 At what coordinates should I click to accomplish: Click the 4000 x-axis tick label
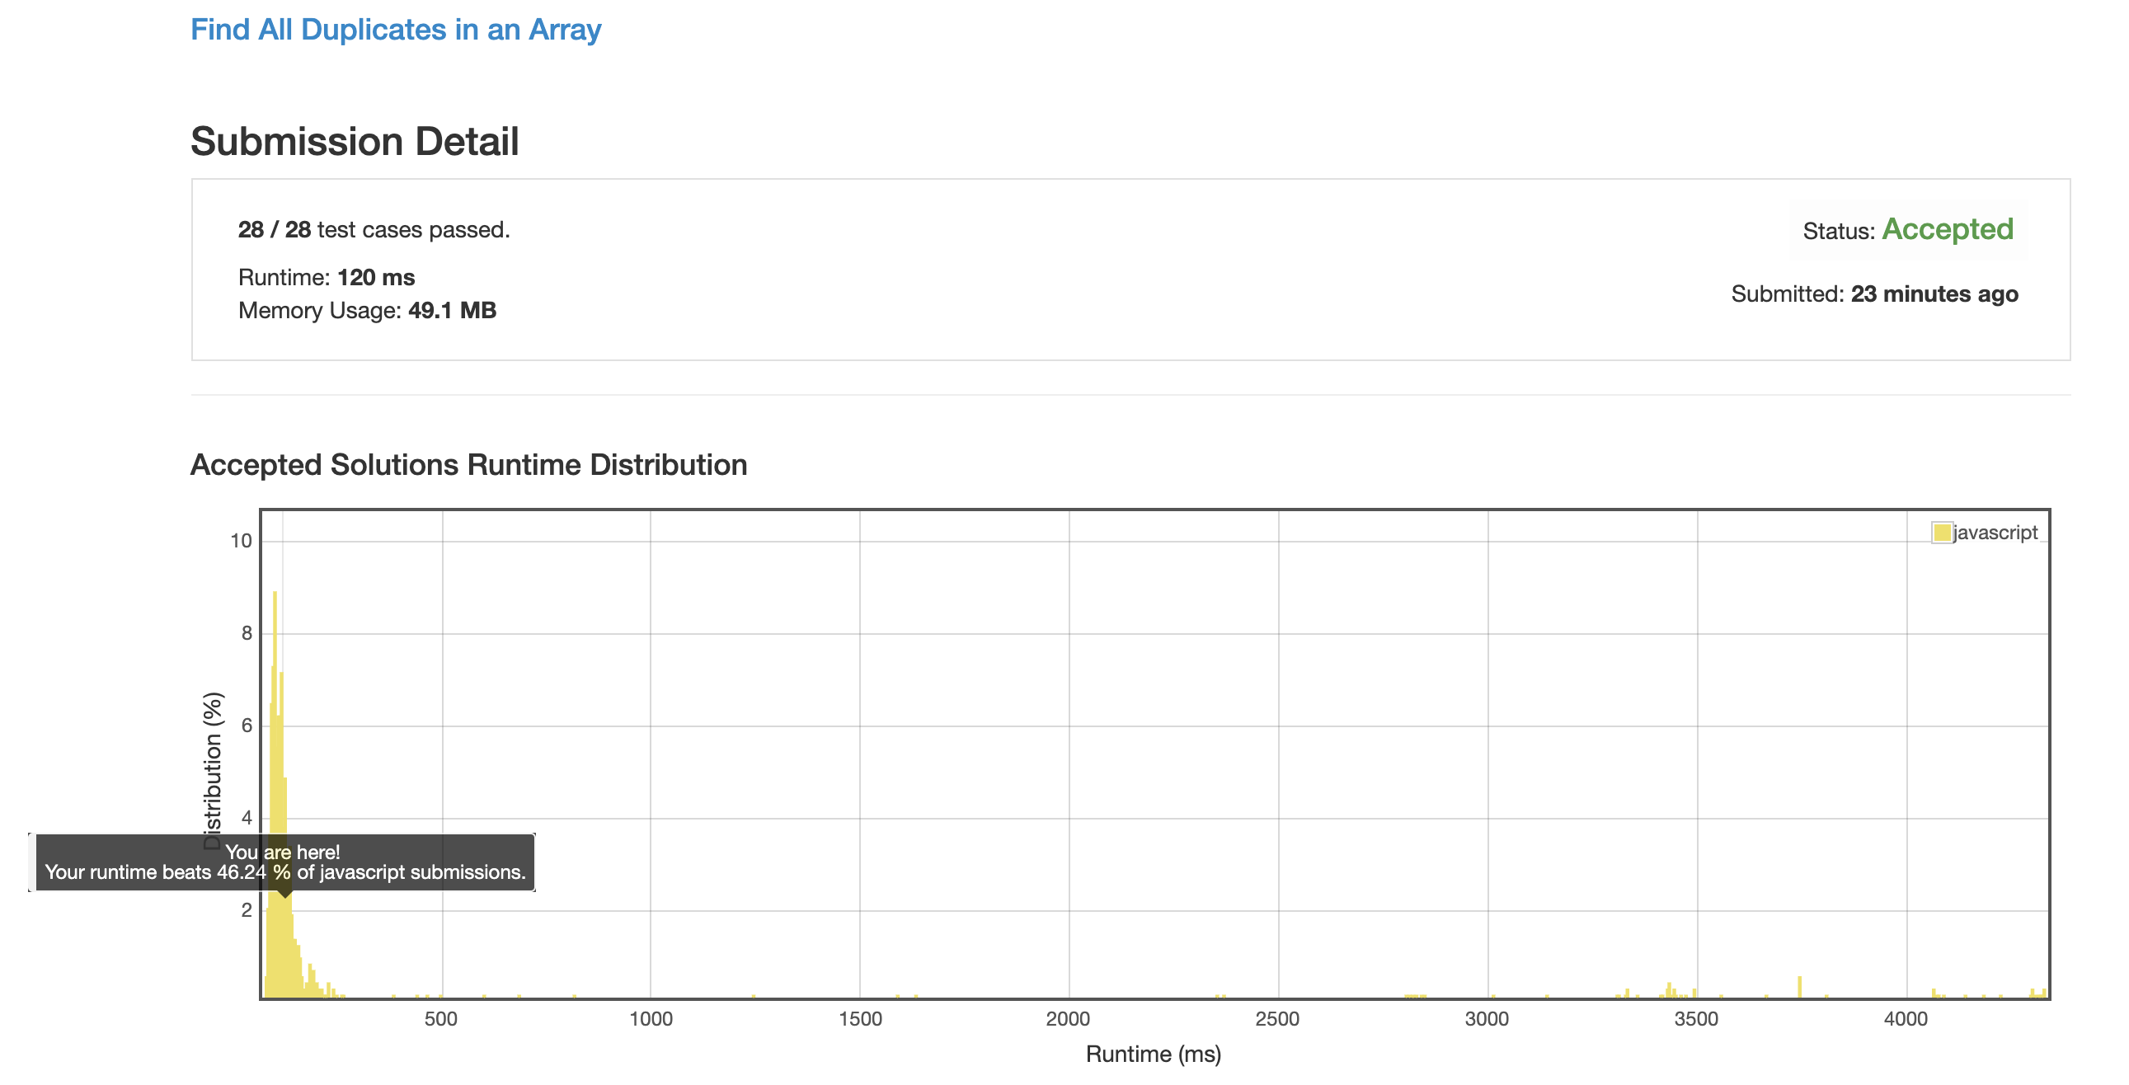coord(1906,1019)
